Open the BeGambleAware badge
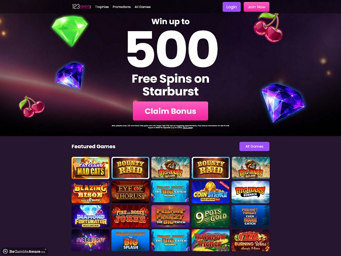 (25, 251)
